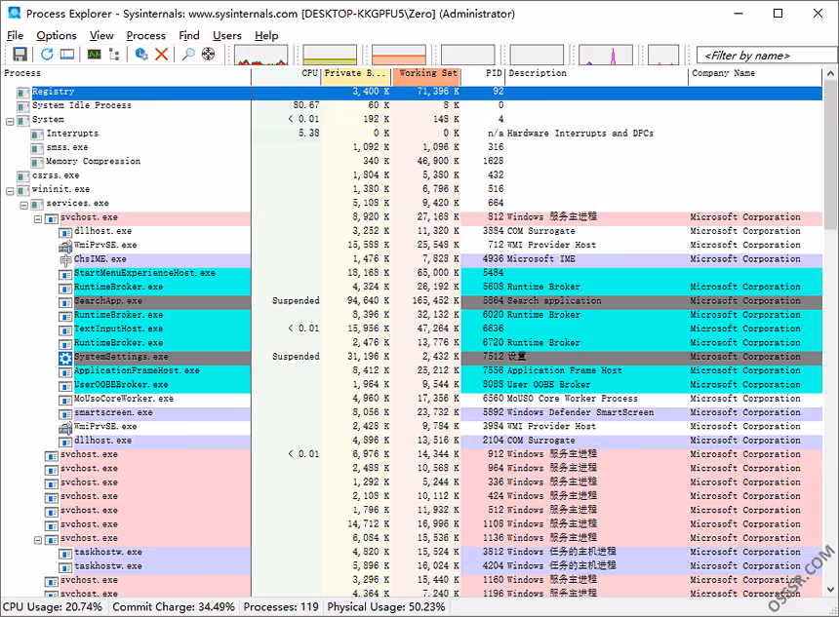This screenshot has height=617, width=839.
Task: Open the Users menu
Action: [x=227, y=35]
